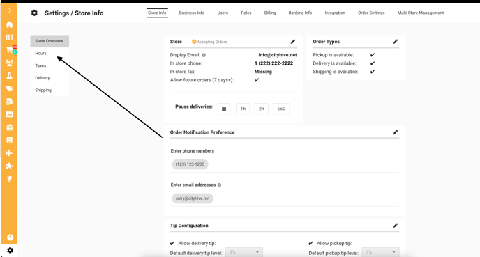Toggle Allow future orders checkmark
This screenshot has height=257, width=480.
pos(257,80)
